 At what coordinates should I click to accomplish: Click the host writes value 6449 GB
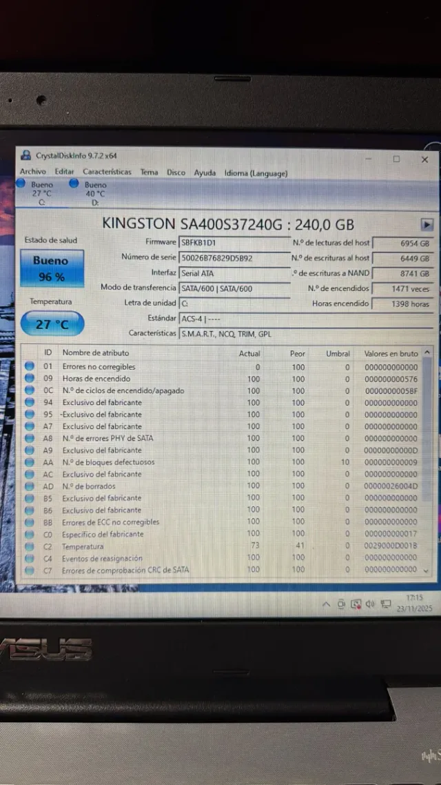402,258
